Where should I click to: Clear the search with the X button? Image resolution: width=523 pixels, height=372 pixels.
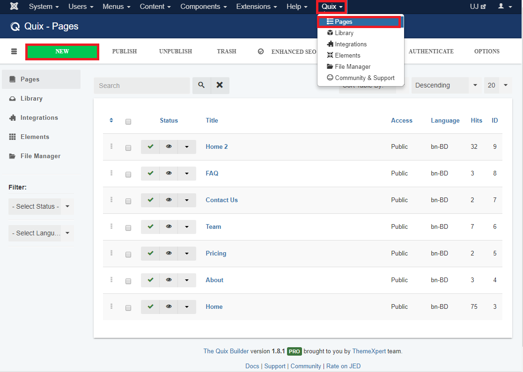click(220, 85)
